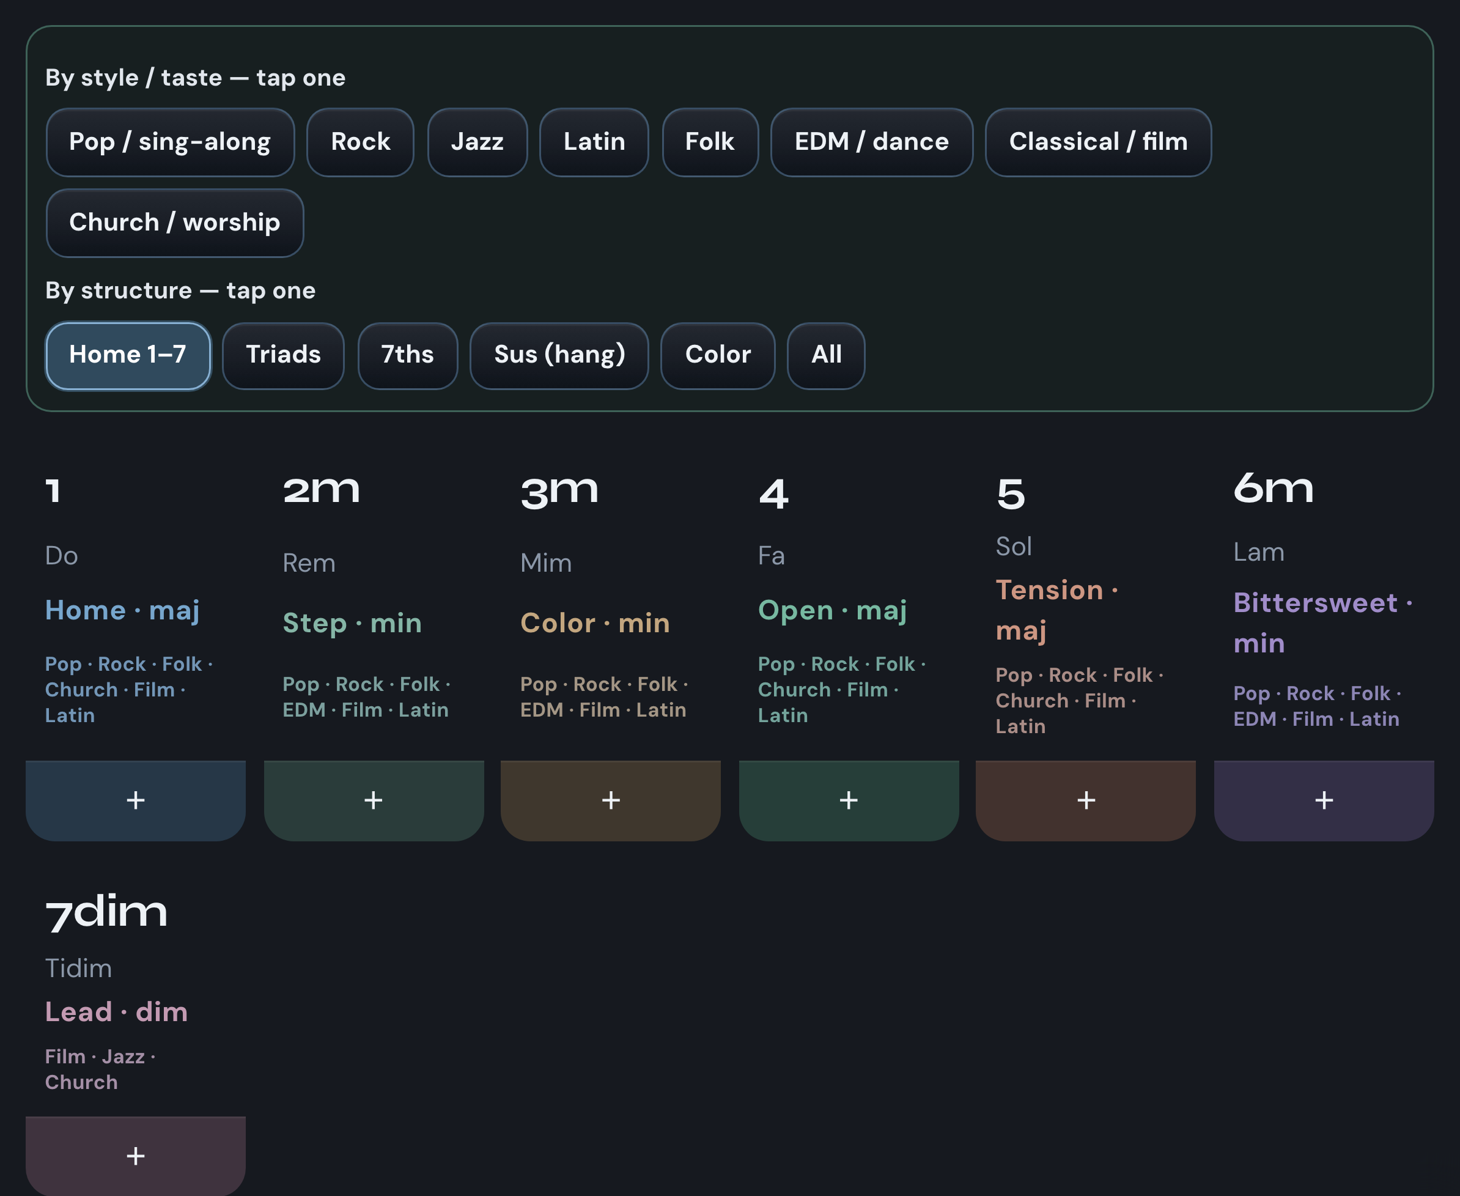Screen dimensions: 1460x1196
Task: Switch to the Triads structure tab
Action: [x=283, y=355]
